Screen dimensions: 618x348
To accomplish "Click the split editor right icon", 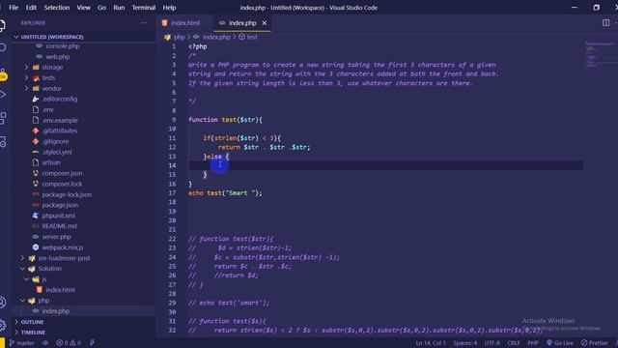I will tap(605, 23).
